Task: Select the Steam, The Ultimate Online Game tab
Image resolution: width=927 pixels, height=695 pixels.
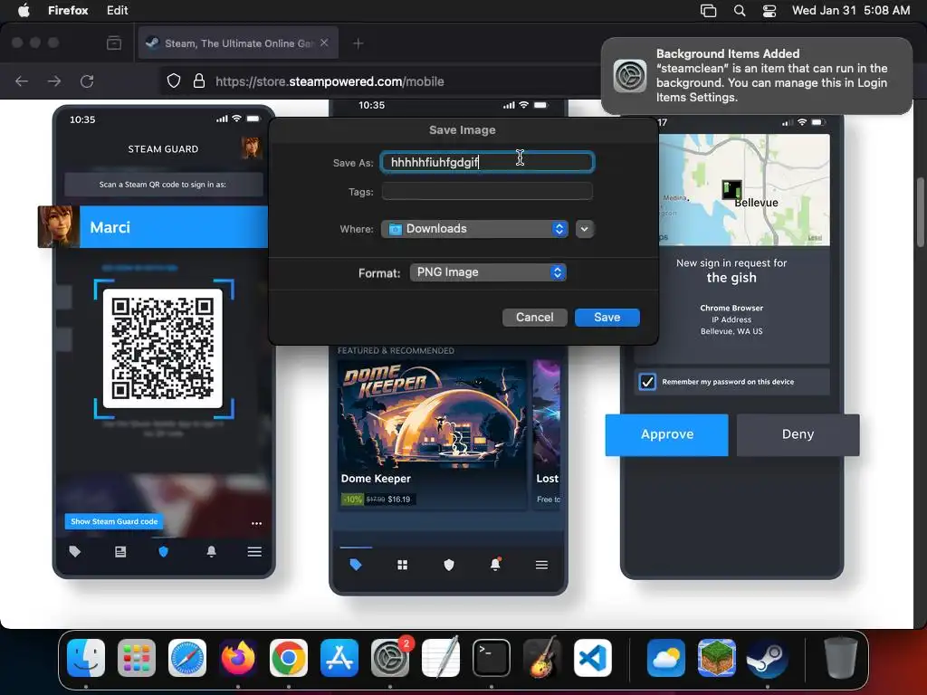Action: (238, 43)
